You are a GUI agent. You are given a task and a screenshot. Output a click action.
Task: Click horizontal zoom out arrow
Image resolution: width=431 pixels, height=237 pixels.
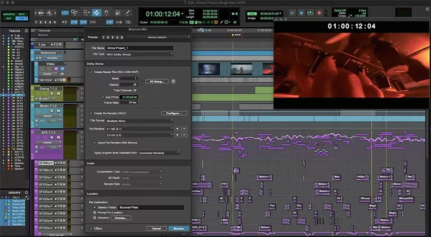tap(36, 13)
